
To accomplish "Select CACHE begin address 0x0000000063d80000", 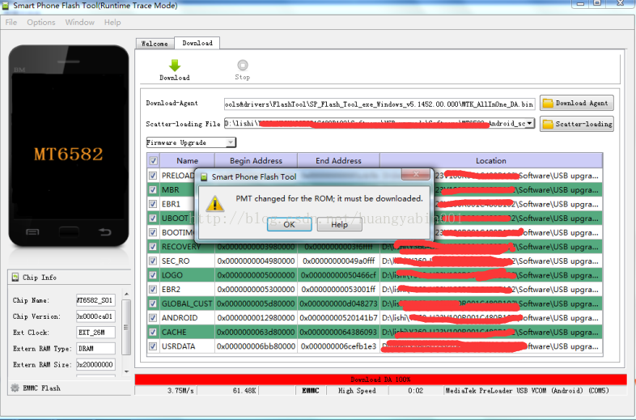I will (256, 332).
